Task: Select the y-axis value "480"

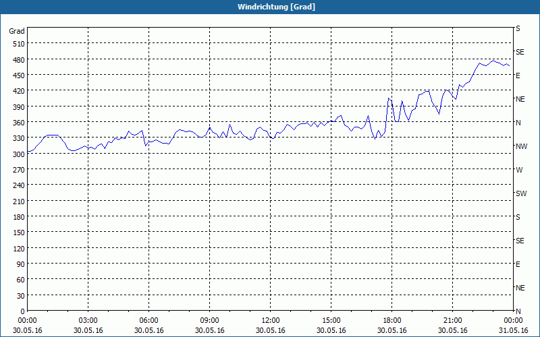Action: 19,60
